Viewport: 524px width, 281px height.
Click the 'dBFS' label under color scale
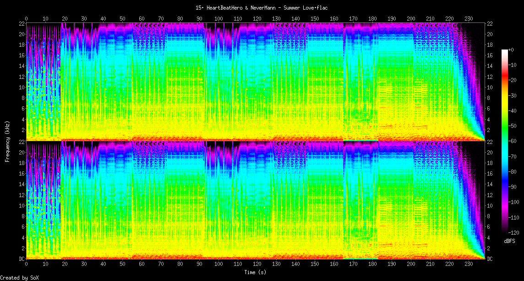click(x=509, y=241)
